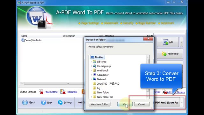Viewport: 204px width, 115px height.
Task: Click the Network icon in tree
Action: pos(94,79)
